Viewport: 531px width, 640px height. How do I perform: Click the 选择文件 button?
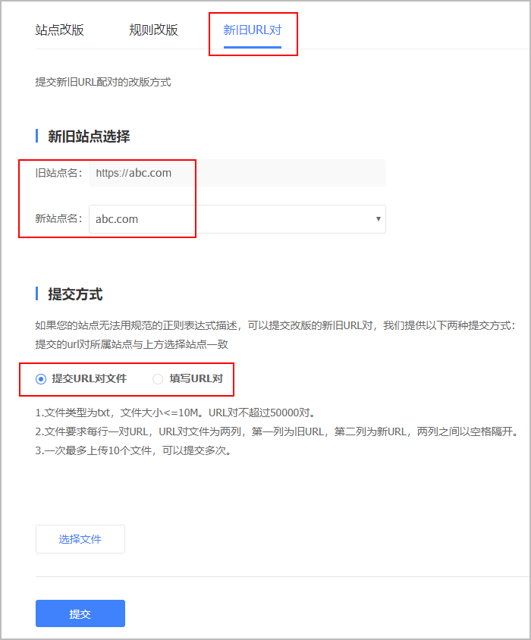click(80, 539)
